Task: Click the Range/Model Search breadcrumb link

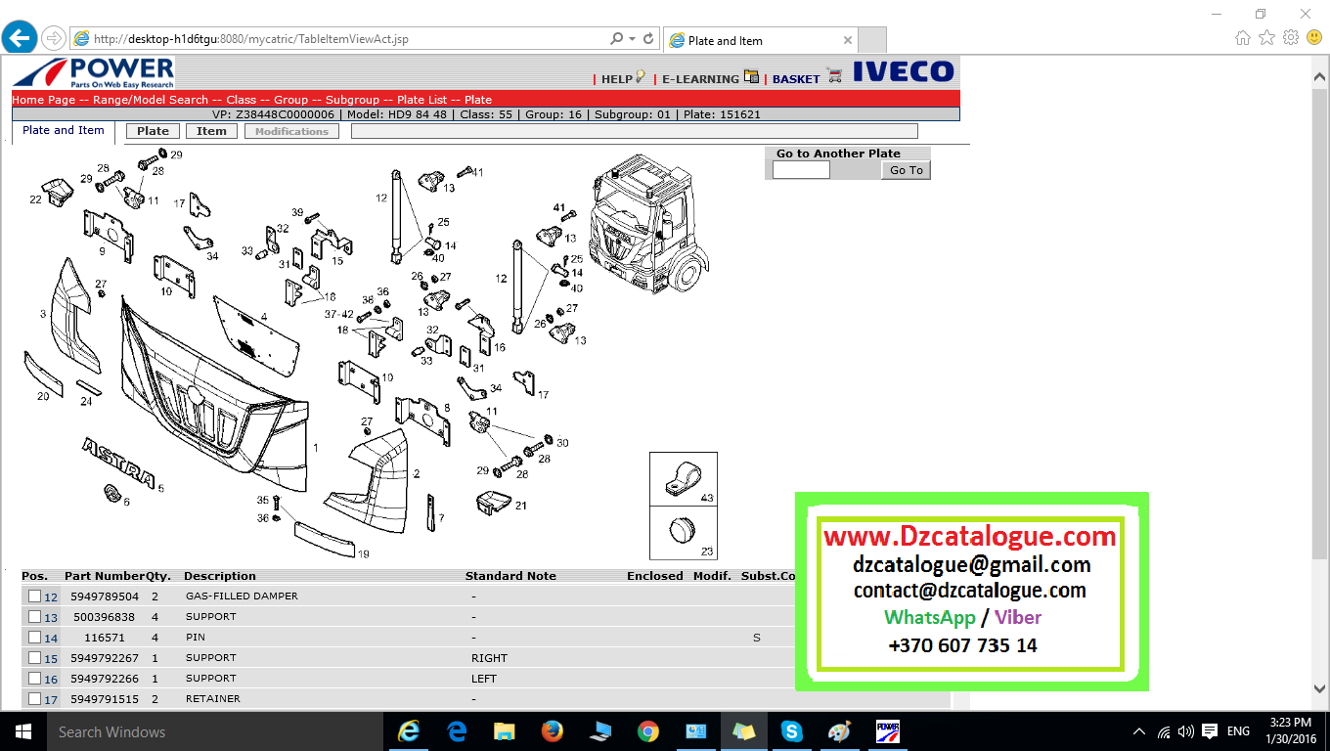Action: (151, 100)
